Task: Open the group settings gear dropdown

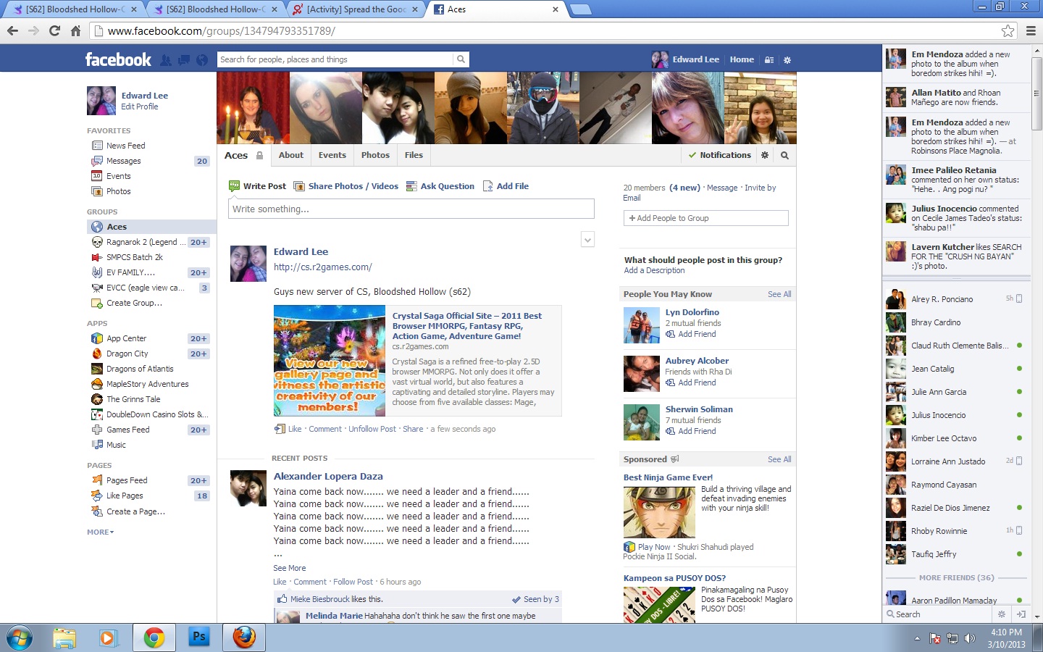Action: coord(765,155)
